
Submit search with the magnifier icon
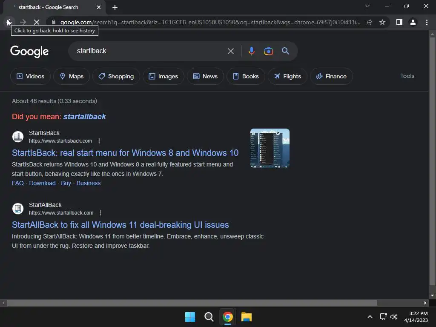click(x=285, y=51)
